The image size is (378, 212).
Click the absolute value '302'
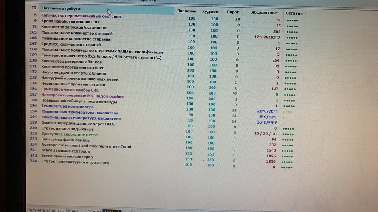[x=277, y=32]
